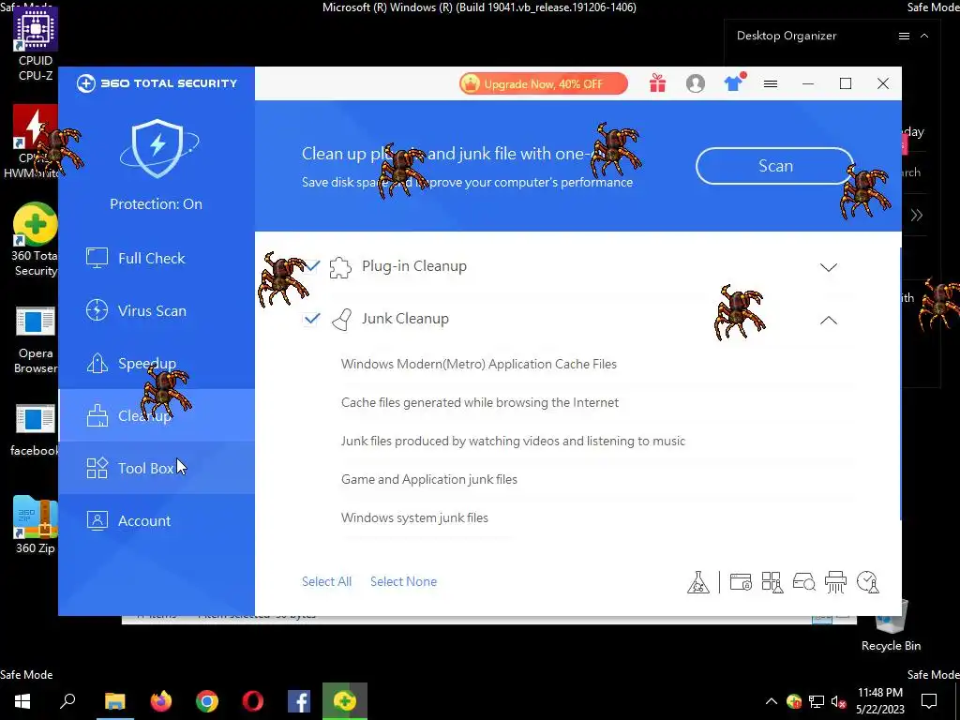Uncheck the Junk Cleanup checkbox
Viewport: 960px width, 720px height.
pyautogui.click(x=311, y=319)
